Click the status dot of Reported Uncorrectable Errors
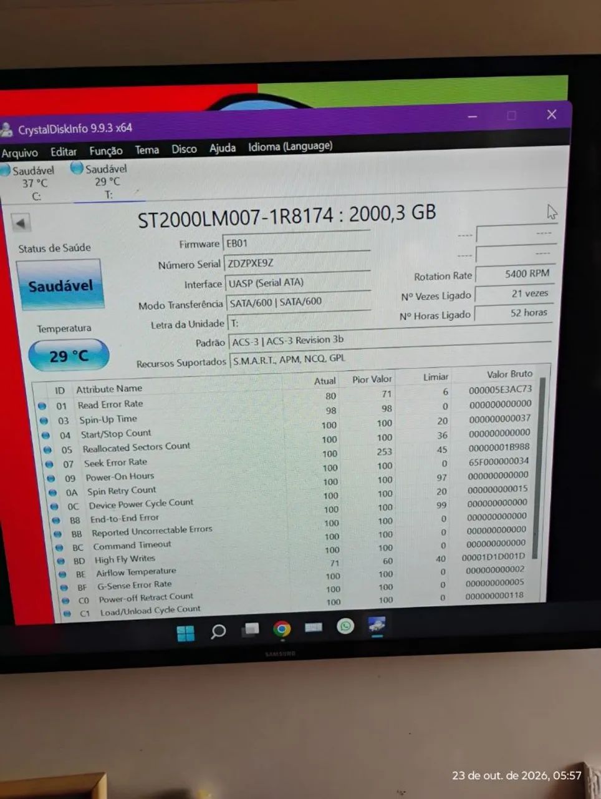 [59, 534]
